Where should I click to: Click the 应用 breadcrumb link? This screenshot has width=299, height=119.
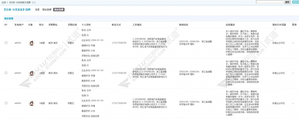4,2
